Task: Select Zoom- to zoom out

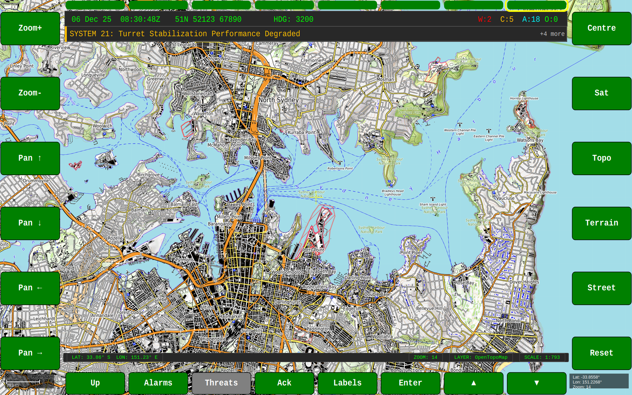Action: (30, 93)
